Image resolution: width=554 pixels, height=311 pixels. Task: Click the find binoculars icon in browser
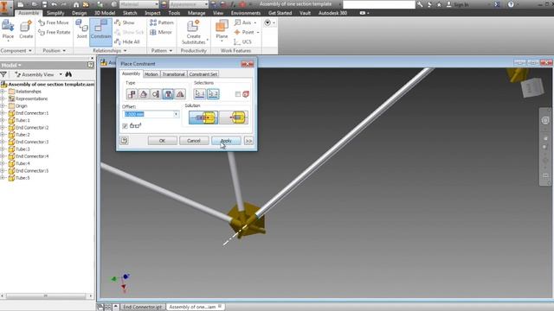(68, 74)
